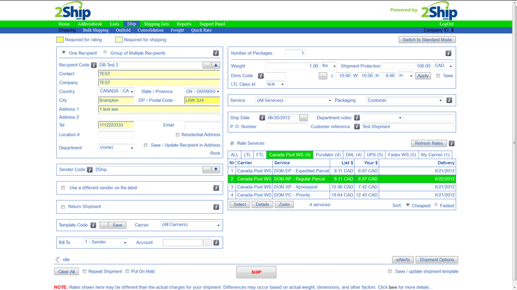Open Bill To dropdown 1 - Sender
Image resolution: width=517 pixels, height=290 pixels.
105,242
